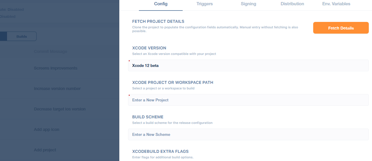Viewport: 372px width, 161px height.
Task: Select the 'Add project' commit row
Action: [60, 150]
